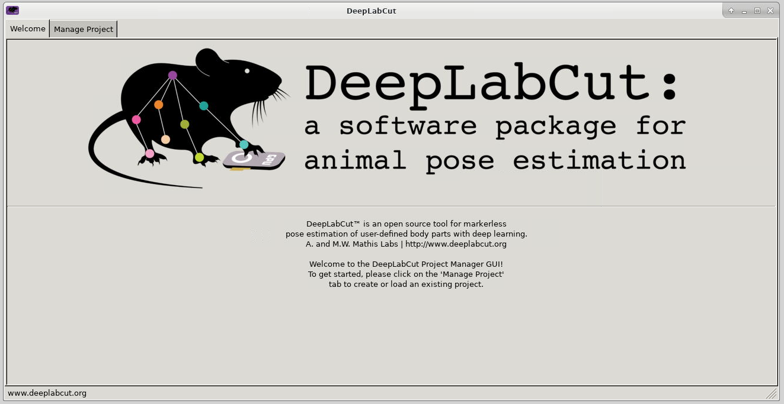This screenshot has width=784, height=404.
Task: Click the mouse's white eye dot
Action: point(247,70)
